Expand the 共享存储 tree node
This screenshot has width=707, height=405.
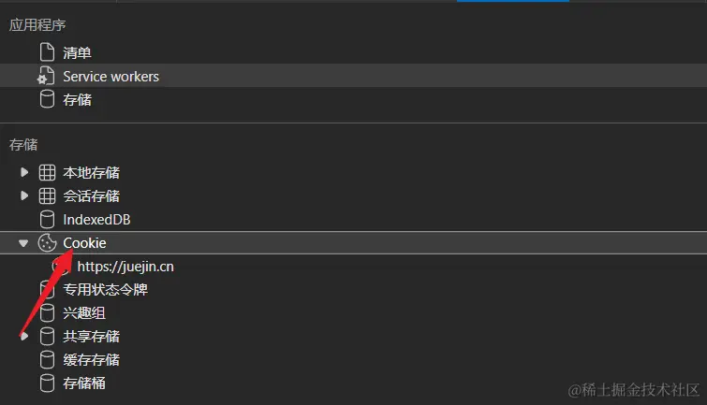24,337
